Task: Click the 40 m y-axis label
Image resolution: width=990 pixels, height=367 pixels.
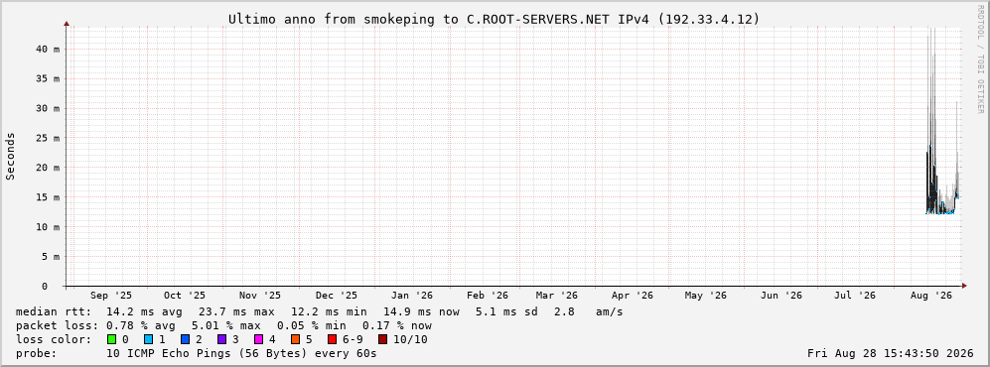Action: (x=50, y=50)
